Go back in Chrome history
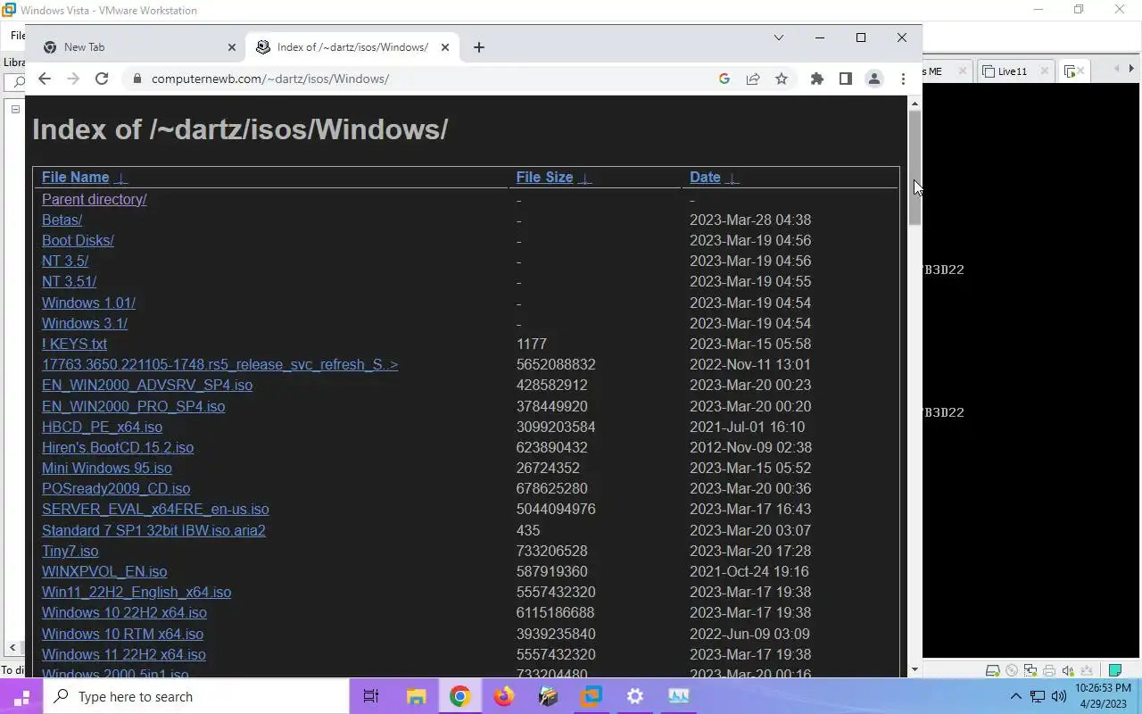1142x714 pixels. coord(45,79)
